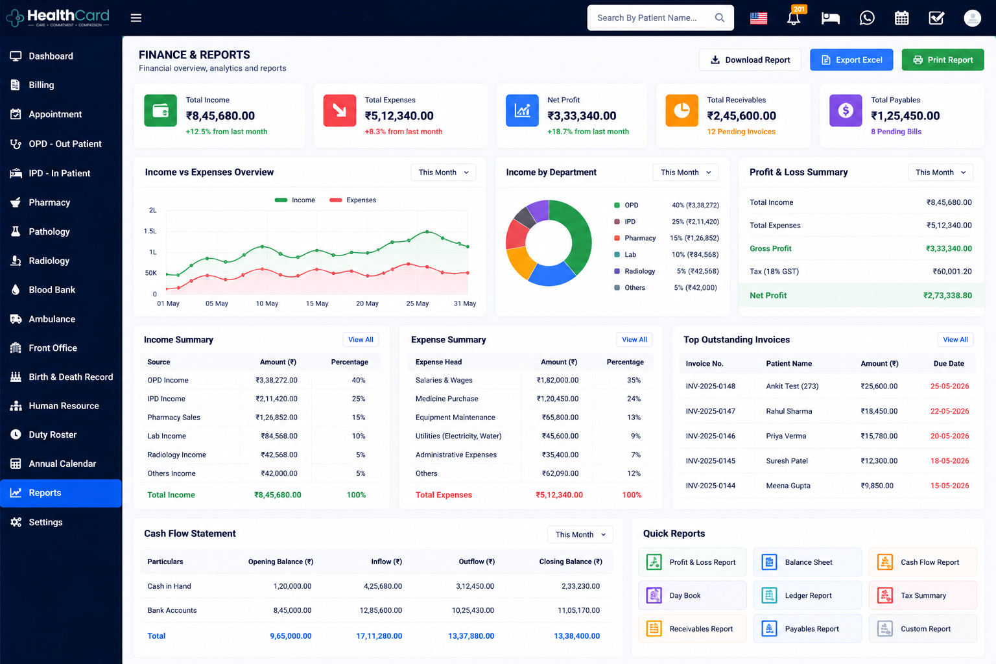
Task: Toggle Income series in chart legend
Action: coord(295,200)
